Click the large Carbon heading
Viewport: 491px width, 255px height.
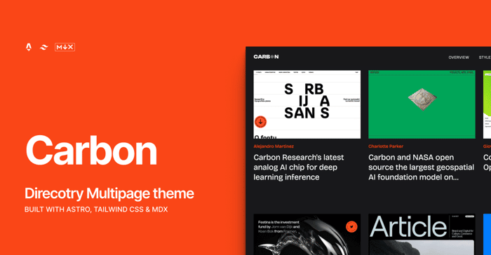(x=91, y=151)
